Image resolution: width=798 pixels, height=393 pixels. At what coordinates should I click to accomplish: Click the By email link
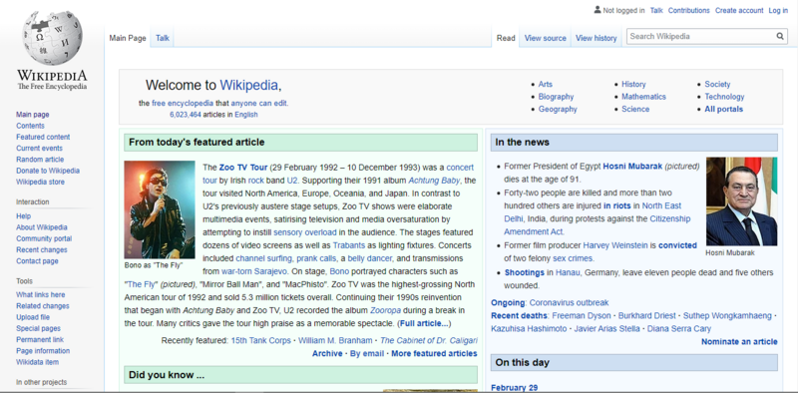click(367, 353)
